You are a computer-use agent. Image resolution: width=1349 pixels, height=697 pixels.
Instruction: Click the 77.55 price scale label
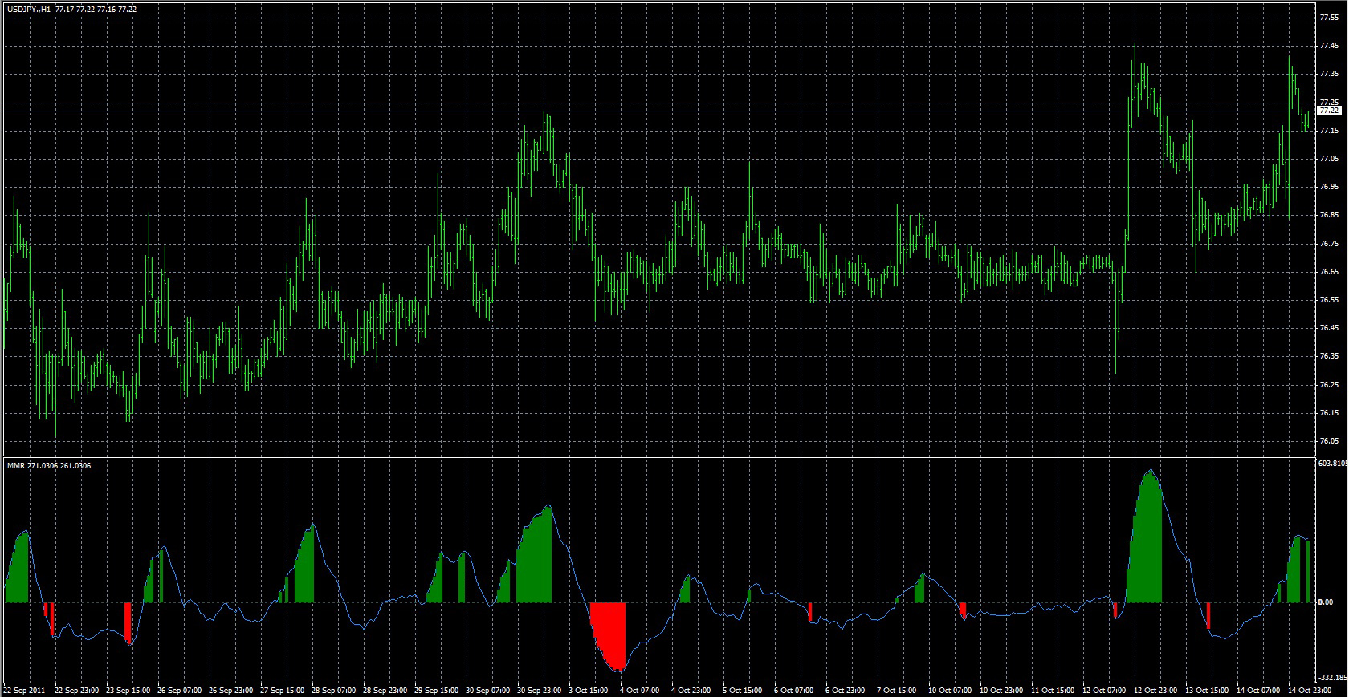coord(1329,17)
